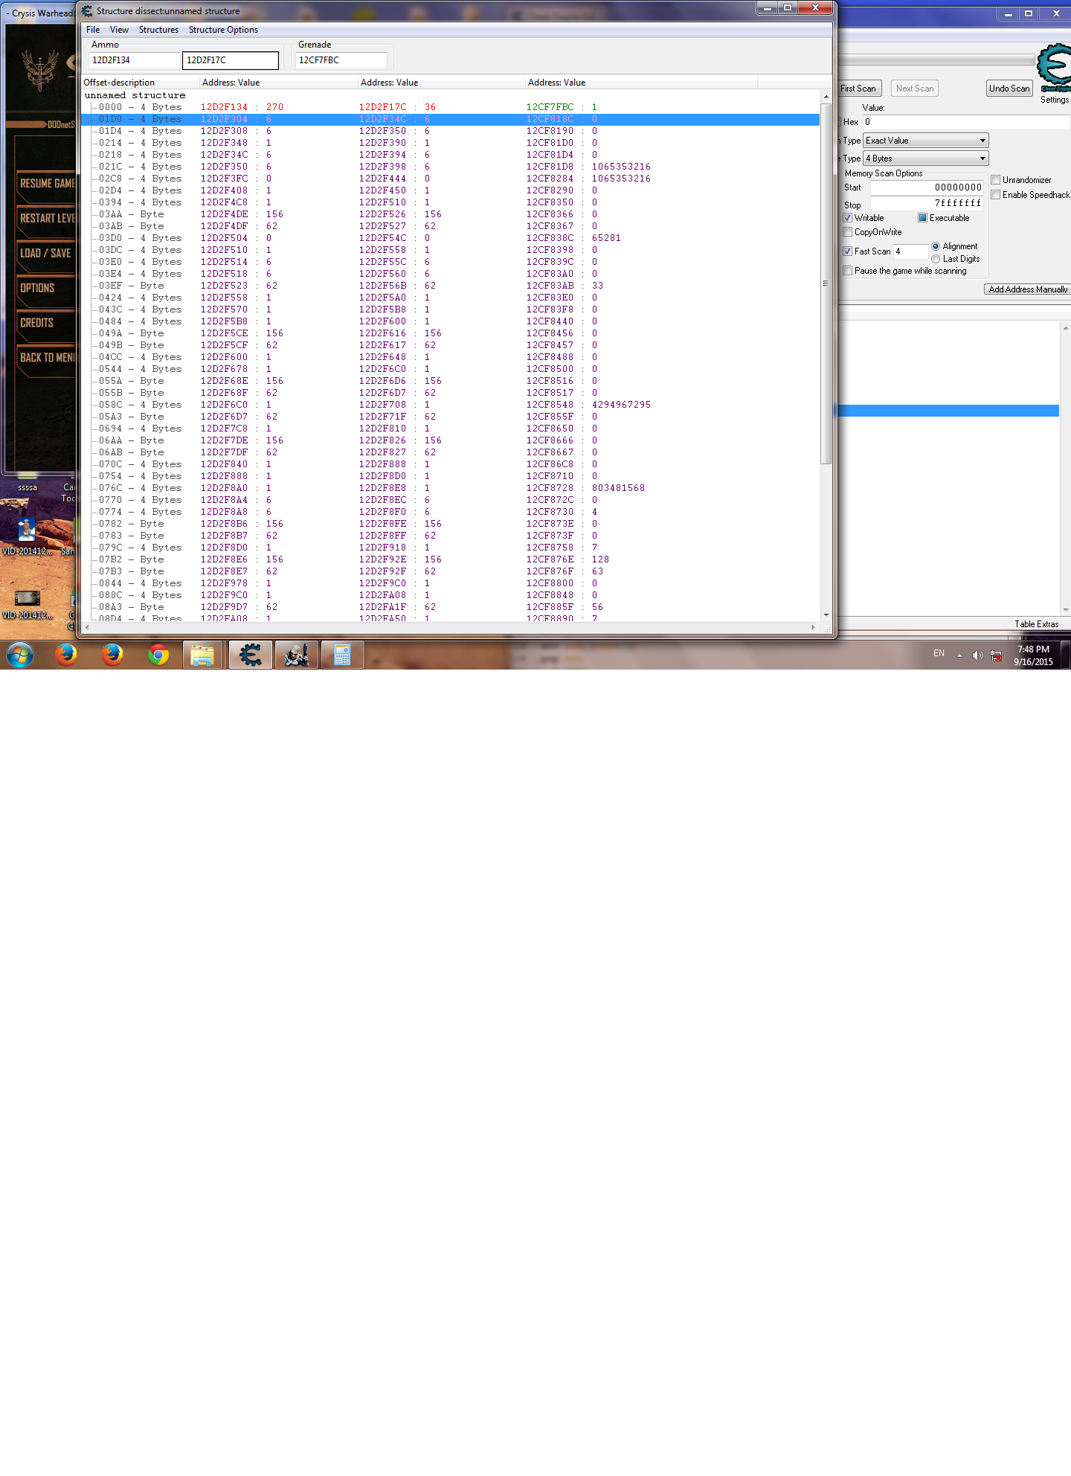Click the First Scan button
1071x1476 pixels.
[858, 89]
